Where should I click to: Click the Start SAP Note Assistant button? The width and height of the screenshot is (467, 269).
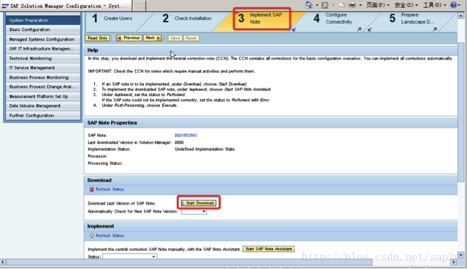(268, 249)
